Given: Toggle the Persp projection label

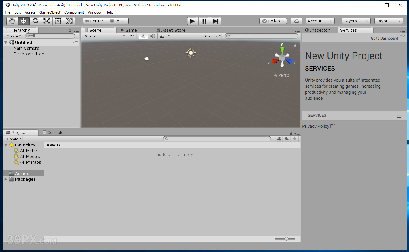Looking at the screenshot, I should click(x=281, y=75).
